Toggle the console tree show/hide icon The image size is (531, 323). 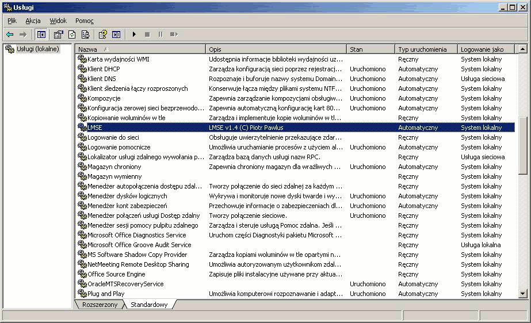coord(41,34)
